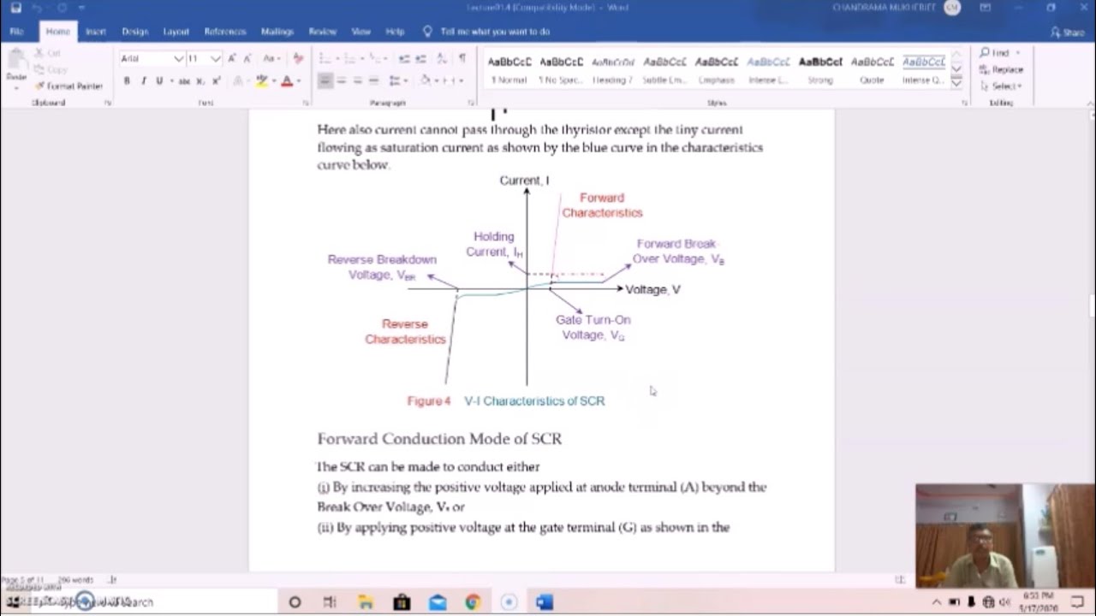
Task: Open File Explorer from the taskbar
Action: [366, 602]
